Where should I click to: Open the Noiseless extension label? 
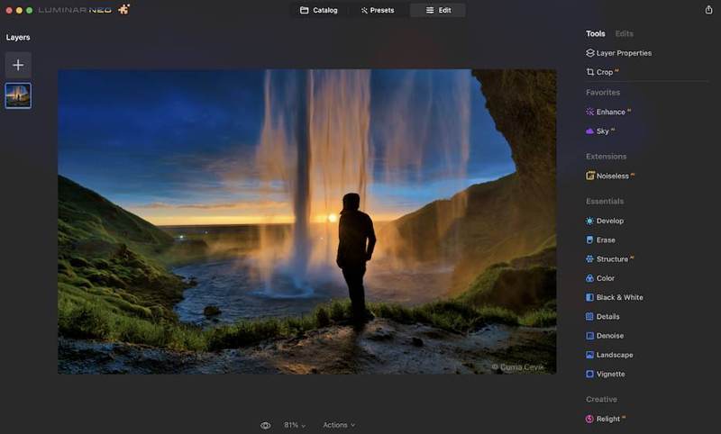[613, 176]
